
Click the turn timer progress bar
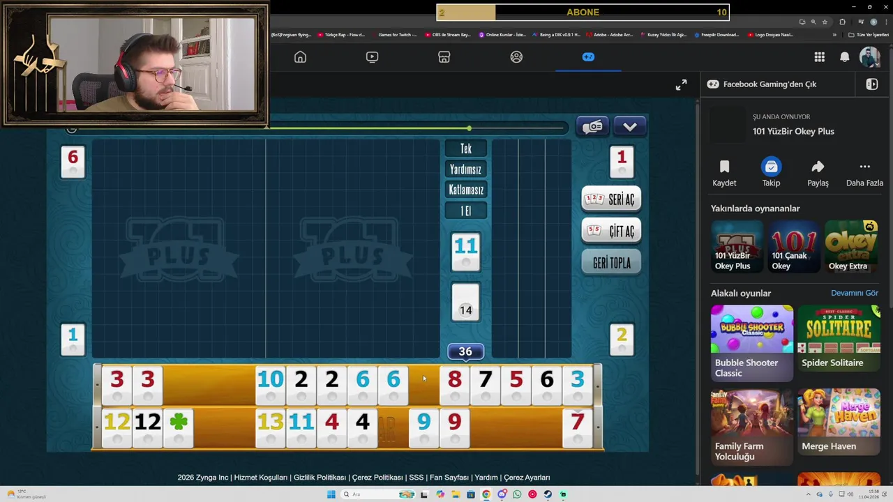[x=318, y=128]
